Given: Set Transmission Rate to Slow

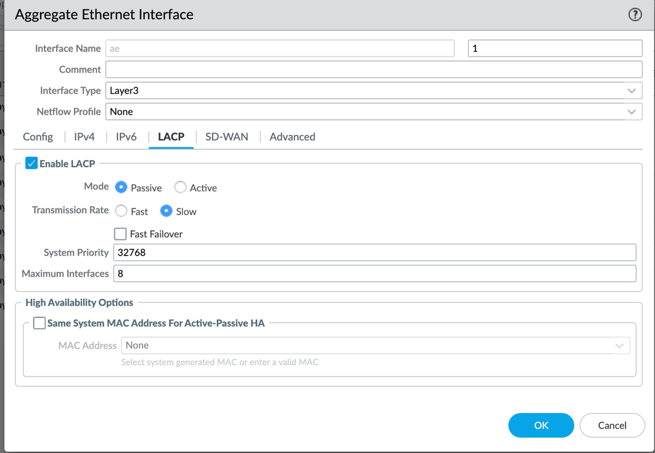Looking at the screenshot, I should 167,211.
